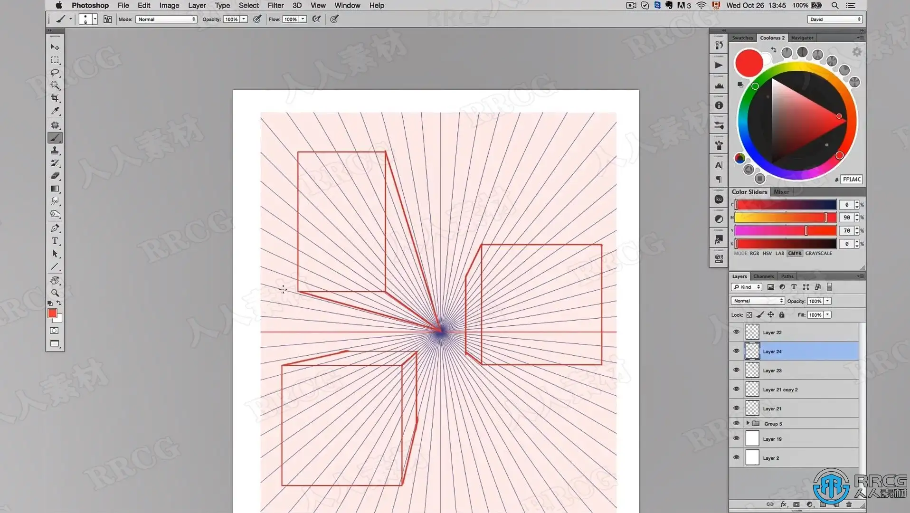Select the Eraser tool

click(x=55, y=176)
